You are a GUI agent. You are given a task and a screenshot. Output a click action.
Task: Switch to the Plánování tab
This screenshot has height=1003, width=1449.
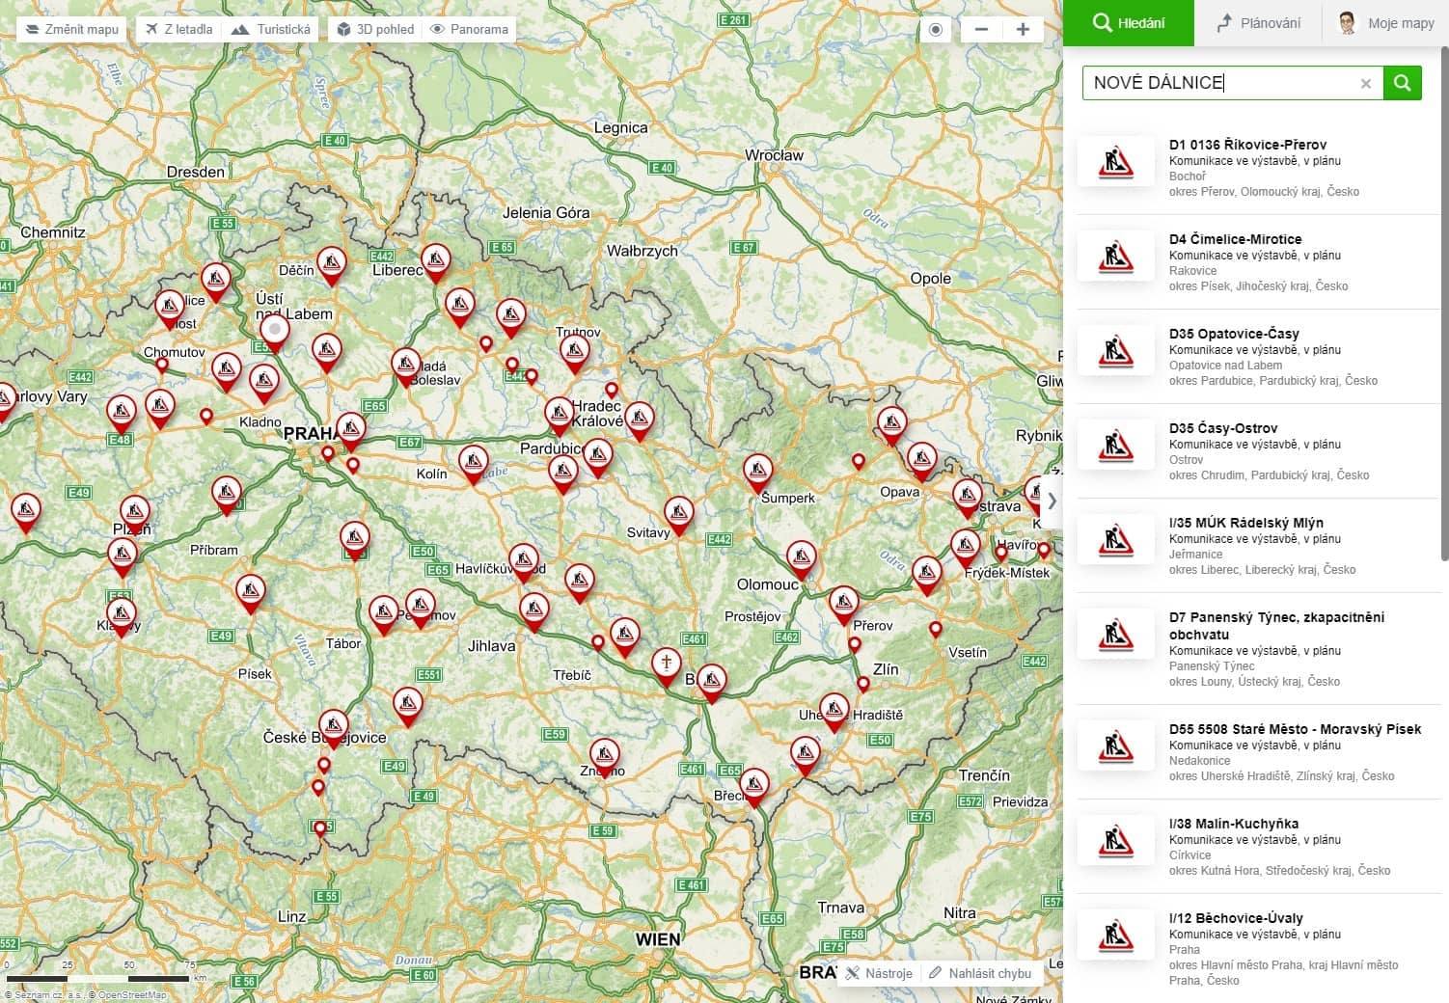pyautogui.click(x=1259, y=23)
